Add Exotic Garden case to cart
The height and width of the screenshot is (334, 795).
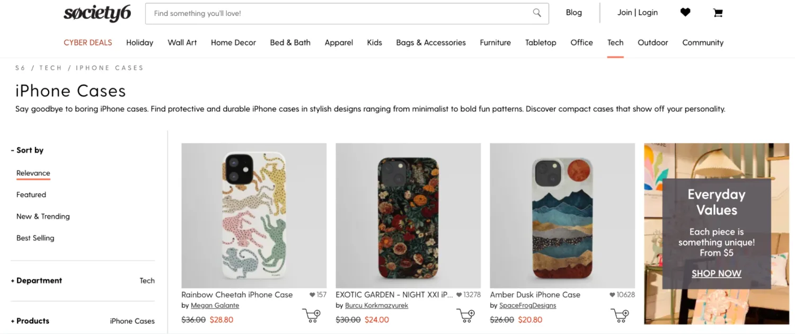[x=466, y=315]
